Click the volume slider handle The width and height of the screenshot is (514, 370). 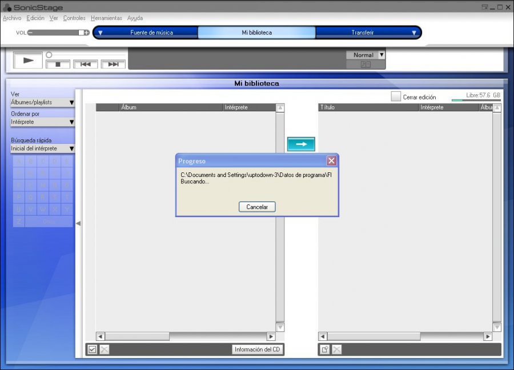[x=81, y=33]
